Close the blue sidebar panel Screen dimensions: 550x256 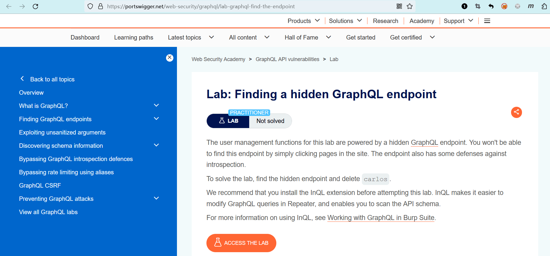(x=170, y=58)
